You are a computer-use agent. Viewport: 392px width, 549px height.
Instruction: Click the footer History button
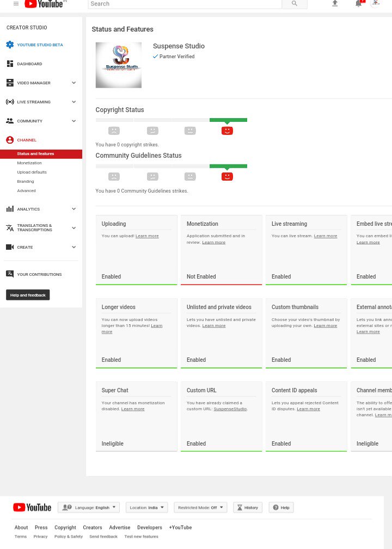pyautogui.click(x=248, y=507)
